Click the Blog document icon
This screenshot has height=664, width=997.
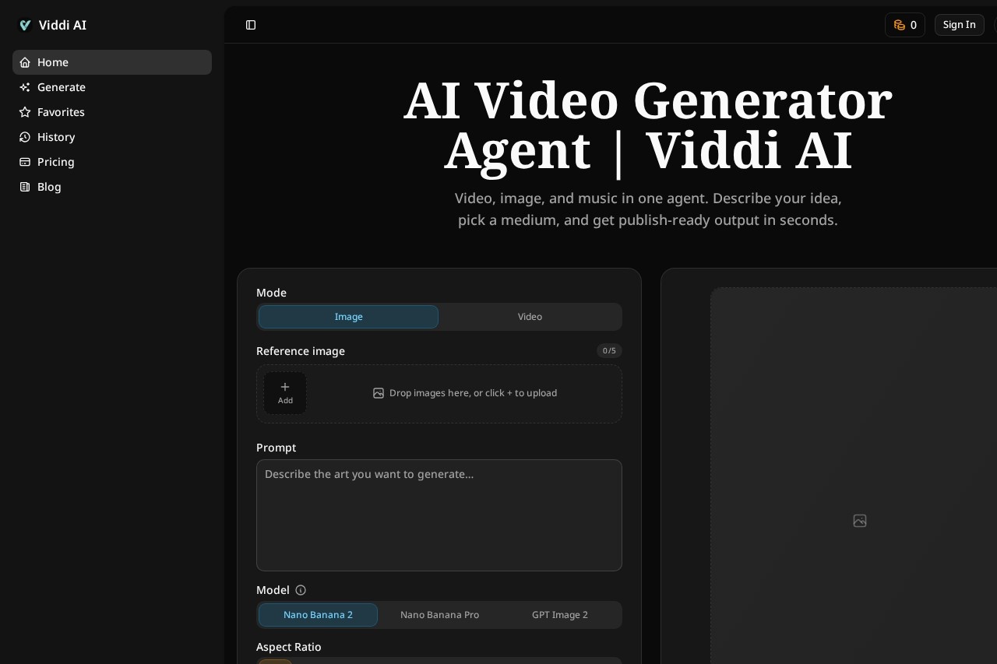tap(25, 187)
